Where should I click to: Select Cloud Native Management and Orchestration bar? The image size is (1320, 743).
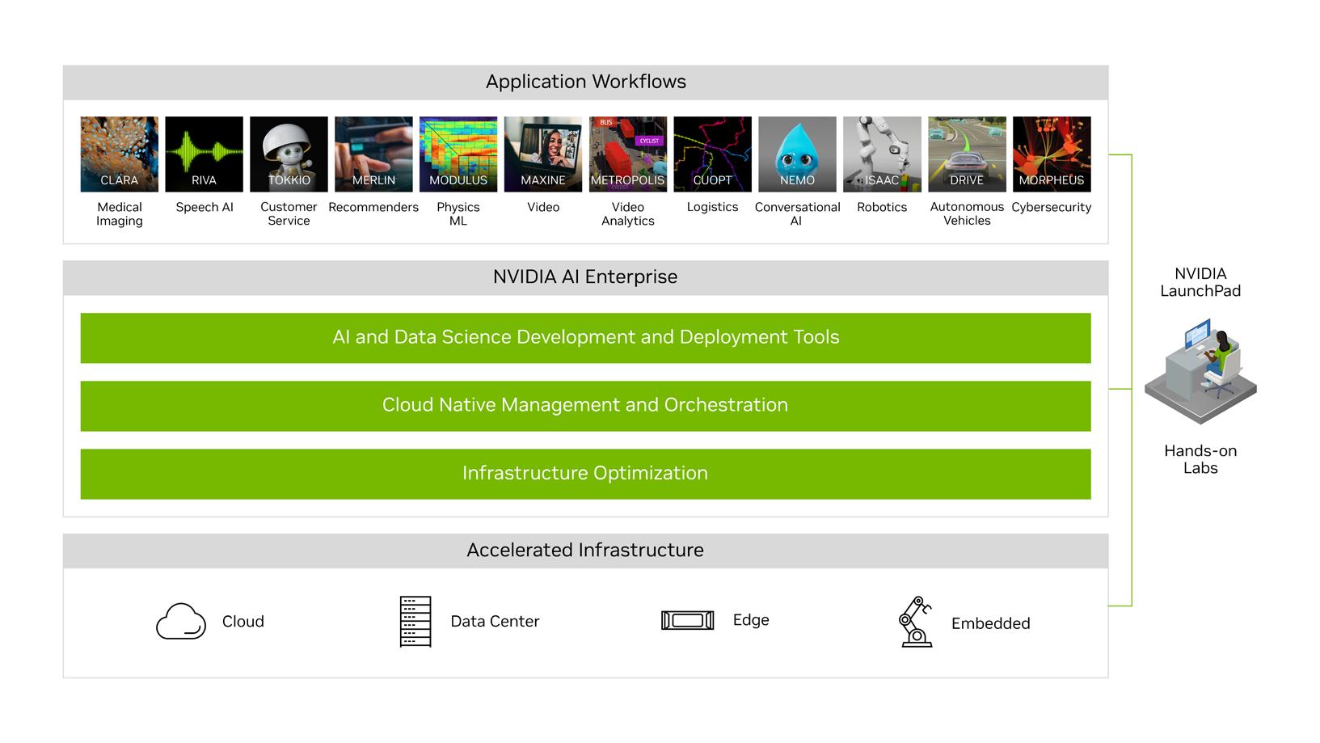[x=585, y=406]
